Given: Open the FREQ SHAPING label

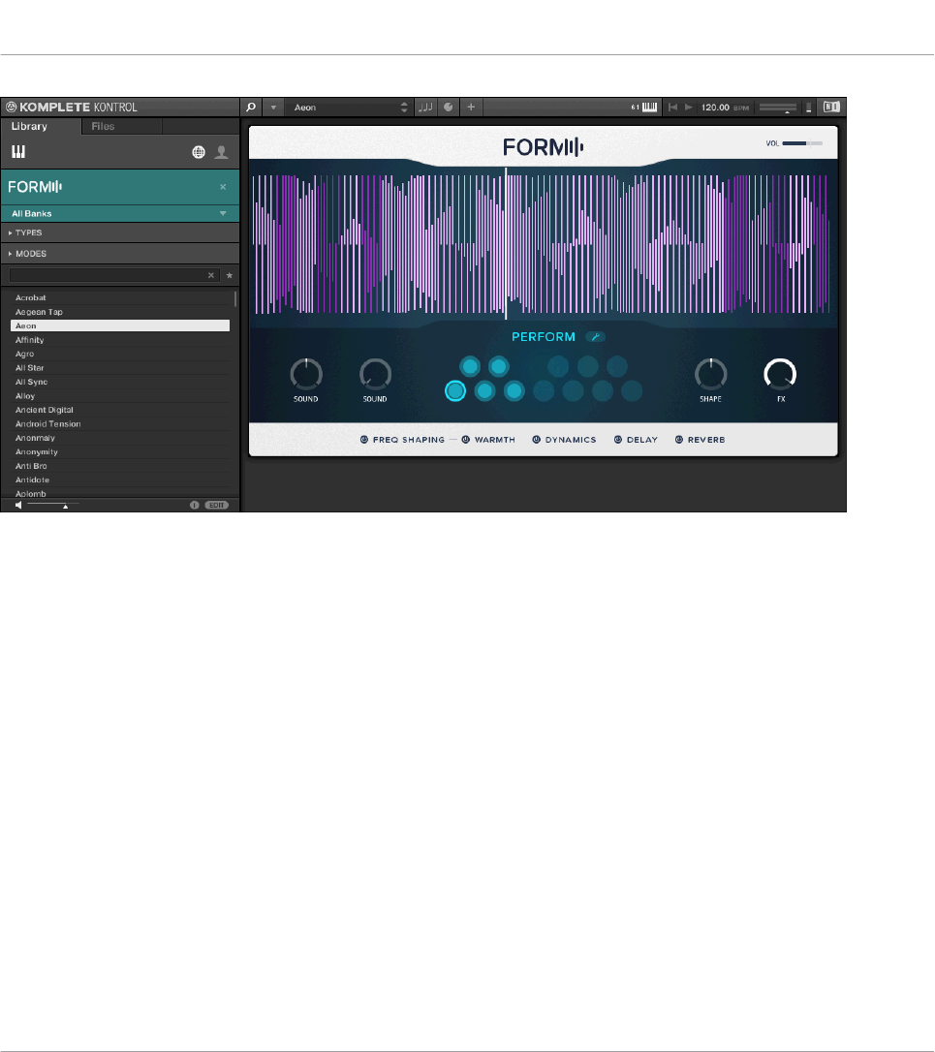Looking at the screenshot, I should [409, 440].
